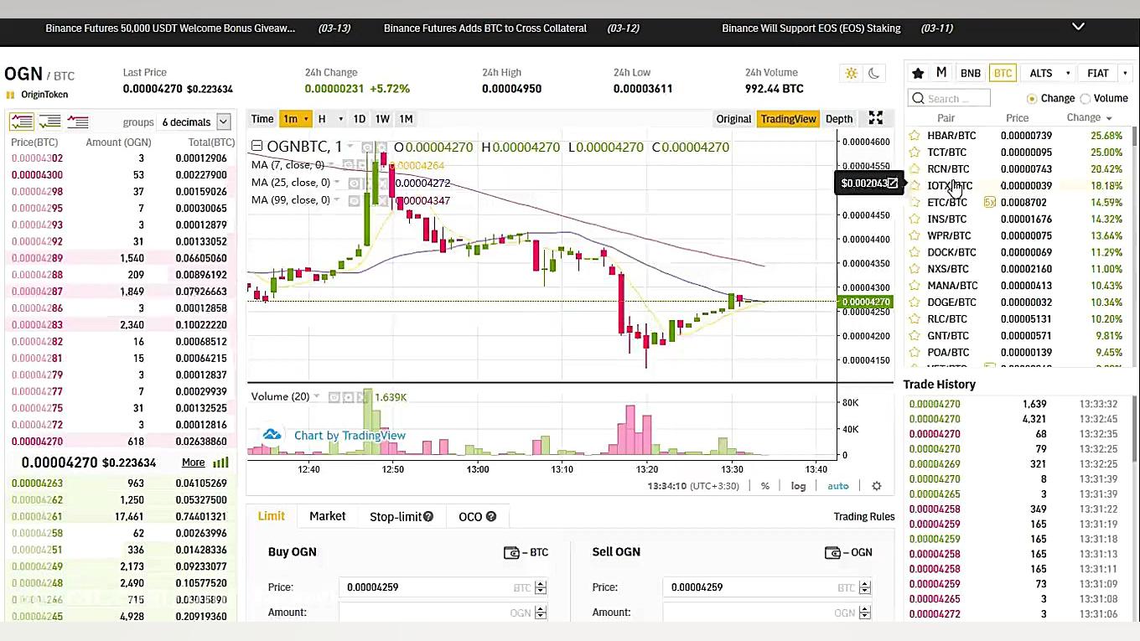Click edit icon on $0.002043 price label
Viewport: 1140px width, 641px height.
(x=893, y=183)
